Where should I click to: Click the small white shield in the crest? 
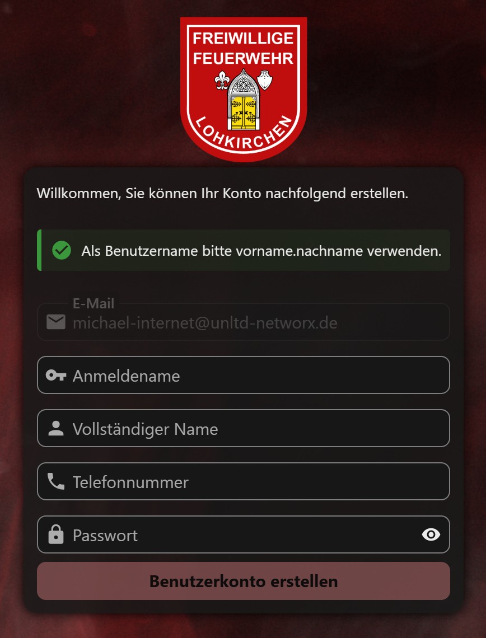pyautogui.click(x=265, y=79)
